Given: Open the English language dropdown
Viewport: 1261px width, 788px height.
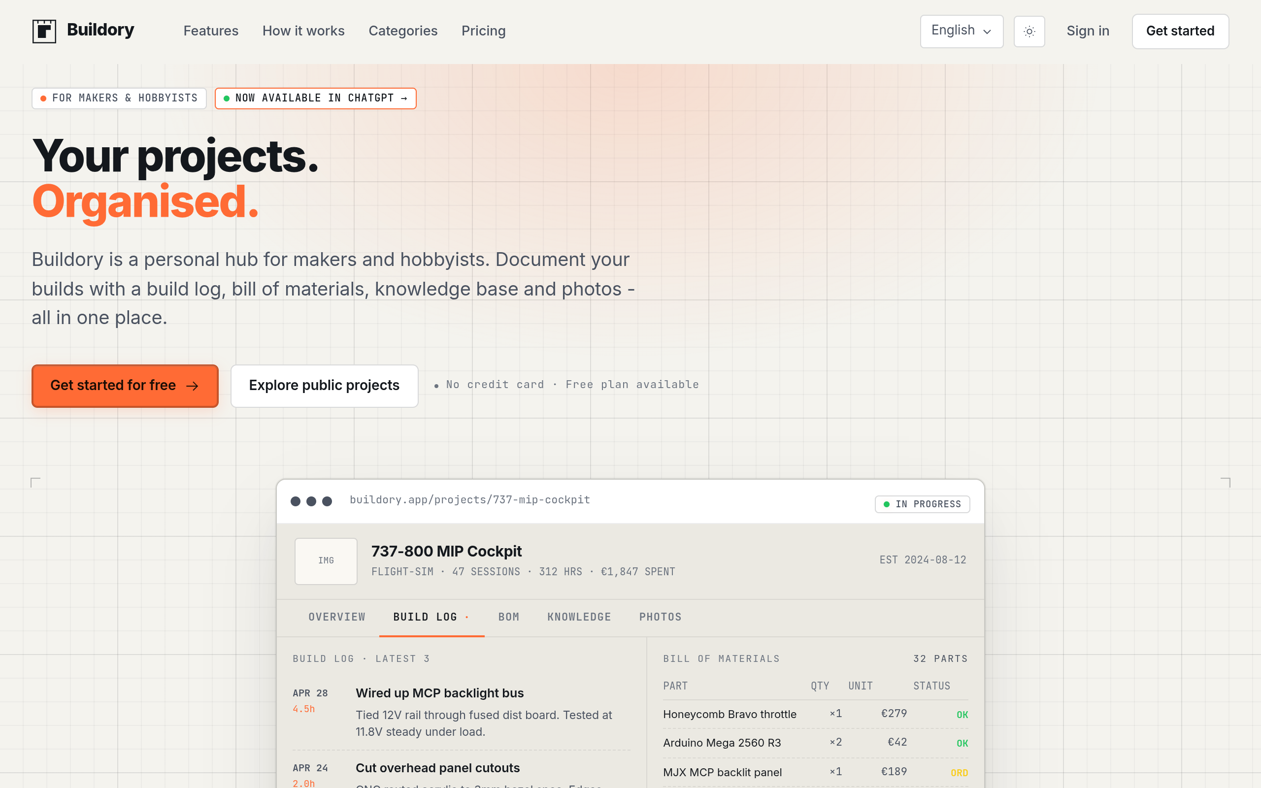Looking at the screenshot, I should [x=962, y=31].
